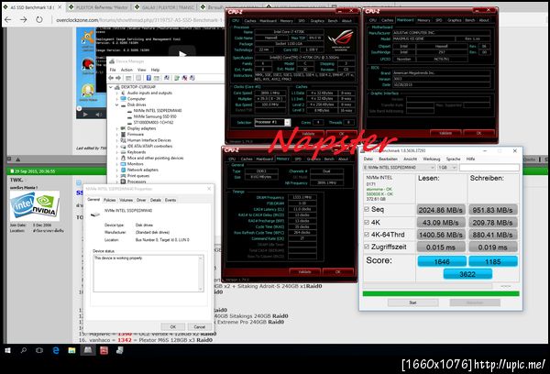Collapse the Disk drives tree node

(x=116, y=104)
